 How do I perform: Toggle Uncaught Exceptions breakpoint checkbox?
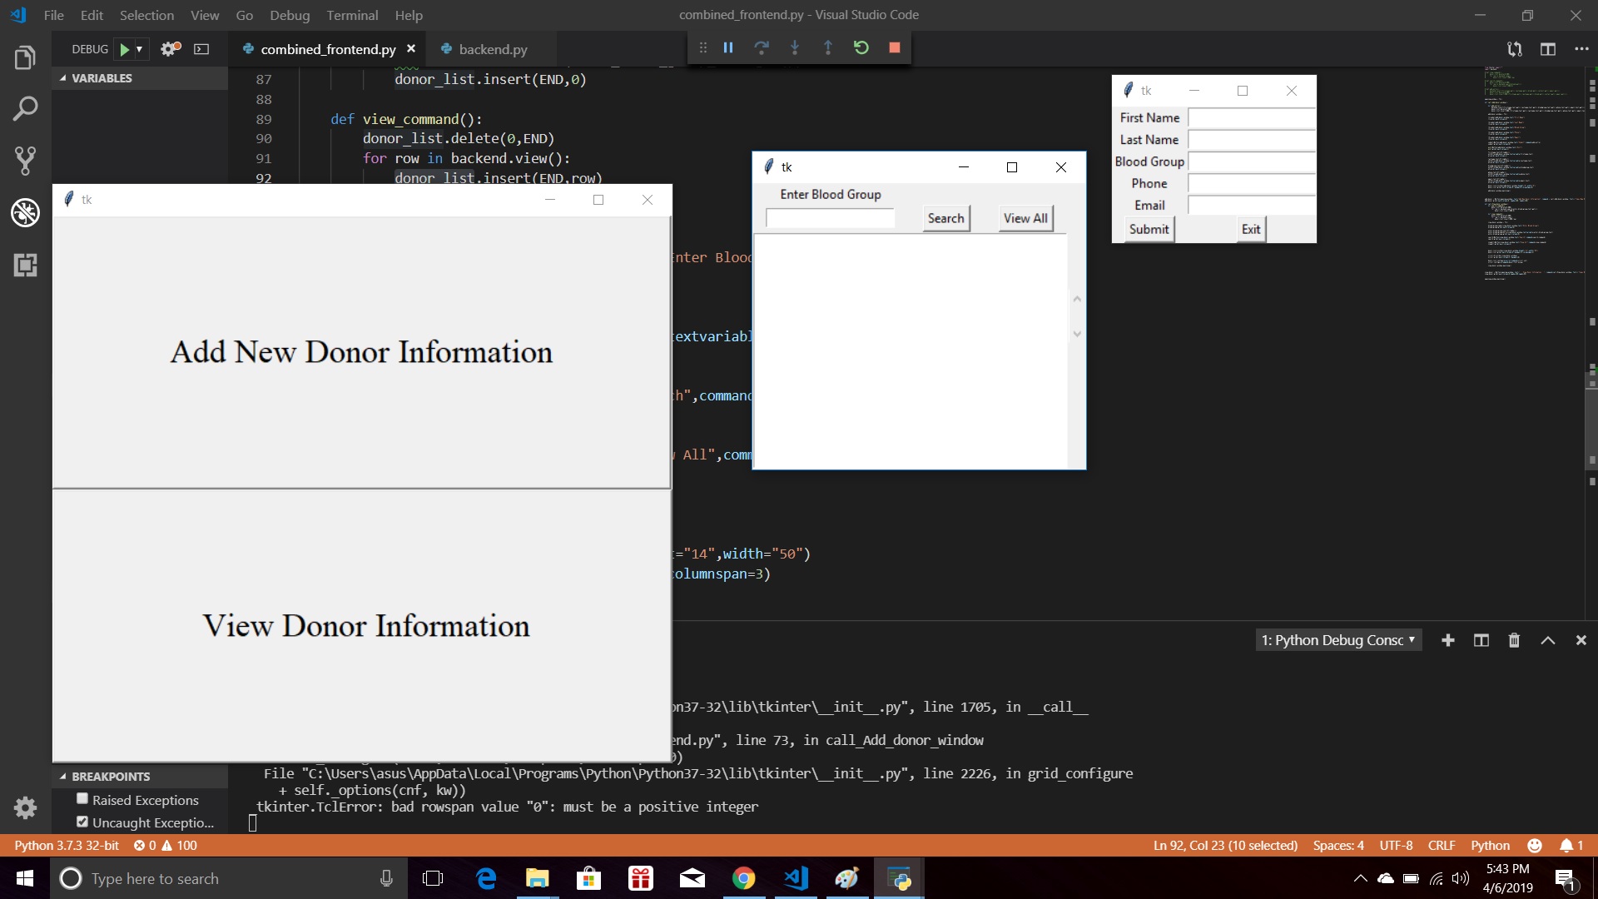[82, 822]
